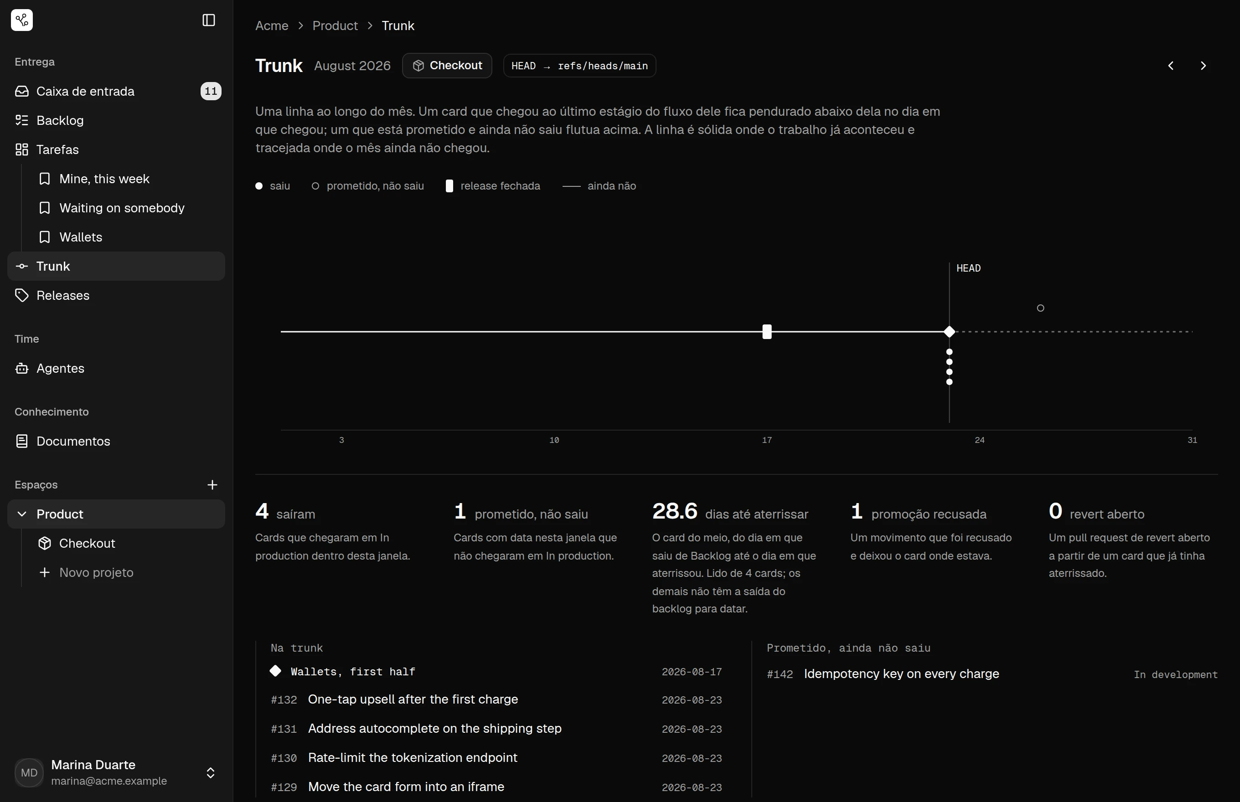Click the promised hollow circle above the line

coord(1040,308)
